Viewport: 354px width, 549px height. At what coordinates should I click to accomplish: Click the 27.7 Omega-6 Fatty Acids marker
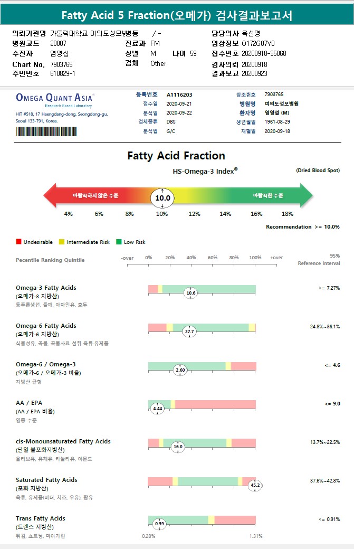[189, 332]
